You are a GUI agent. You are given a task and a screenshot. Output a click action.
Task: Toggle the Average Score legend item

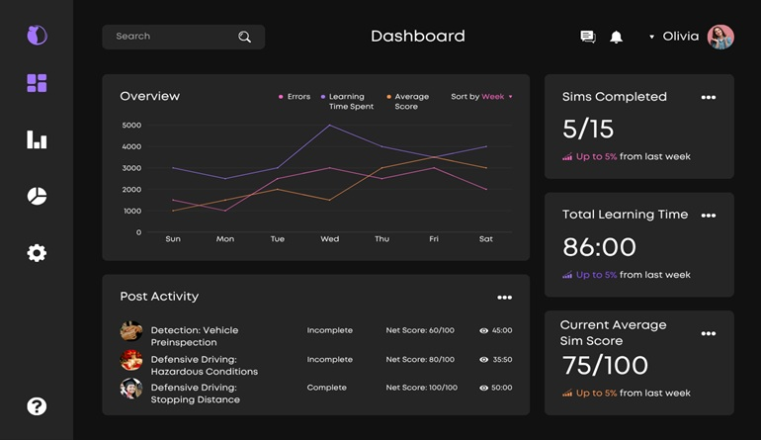[x=408, y=101]
